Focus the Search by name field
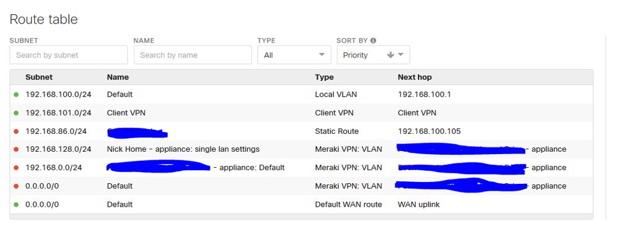This screenshot has height=235, width=618. tap(193, 55)
